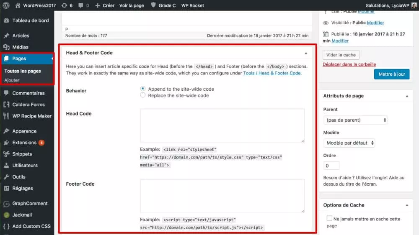Click the calendar icon beside Publié le
The height and width of the screenshot is (235, 419).
326,34
